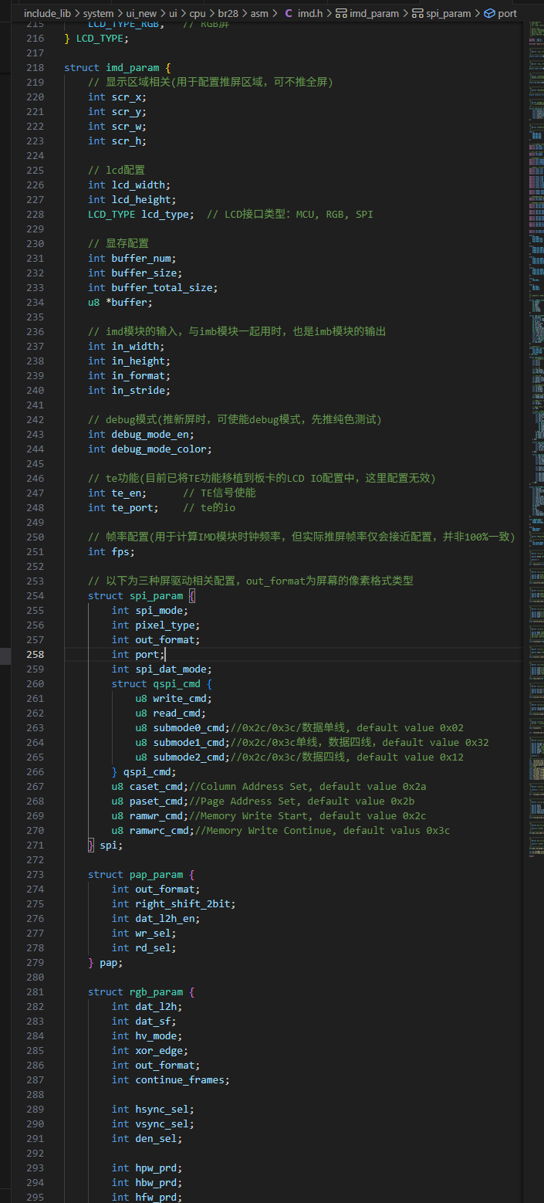The width and height of the screenshot is (544, 1203).
Task: Click the 'int te_port;' declaration
Action: pos(123,507)
